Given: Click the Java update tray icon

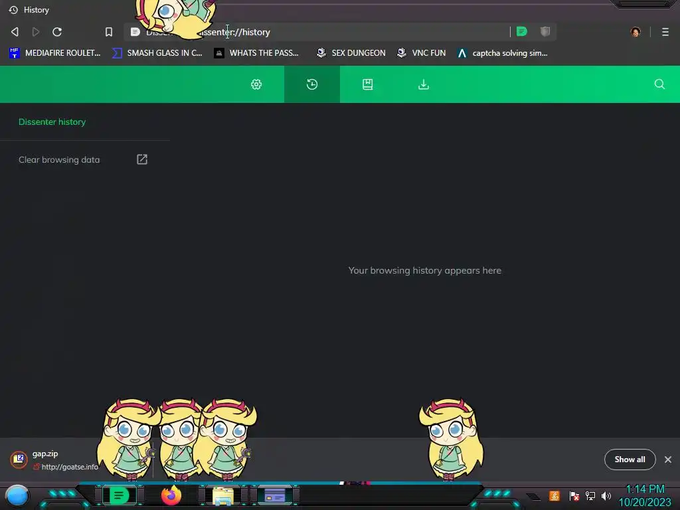Looking at the screenshot, I should coord(554,495).
